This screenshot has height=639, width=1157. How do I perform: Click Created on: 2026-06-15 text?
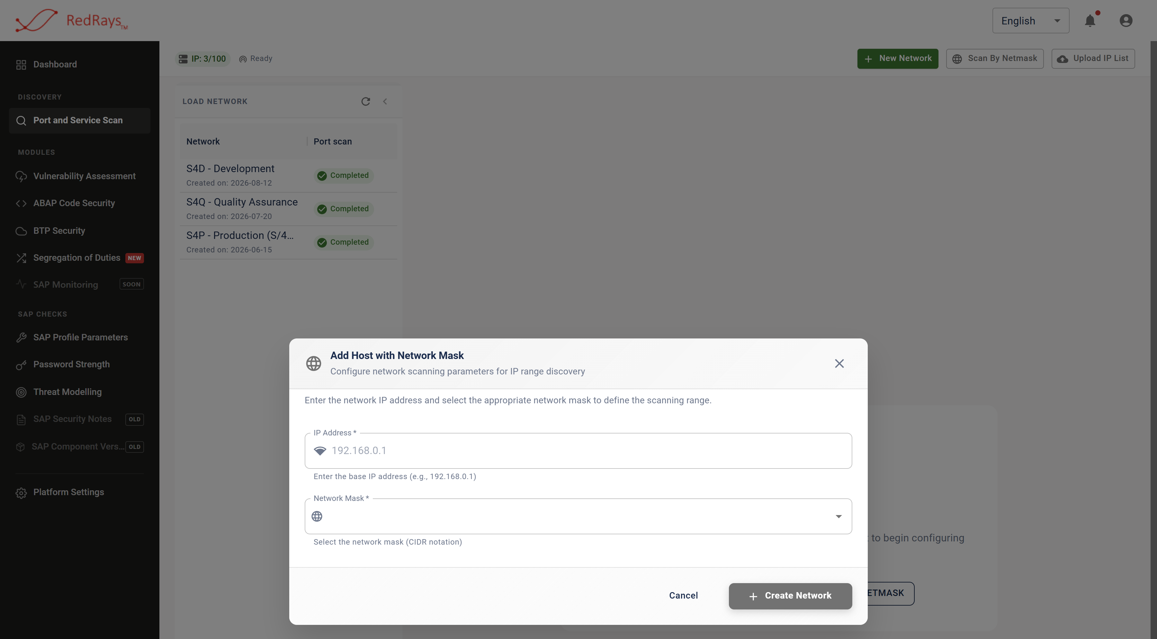point(229,250)
